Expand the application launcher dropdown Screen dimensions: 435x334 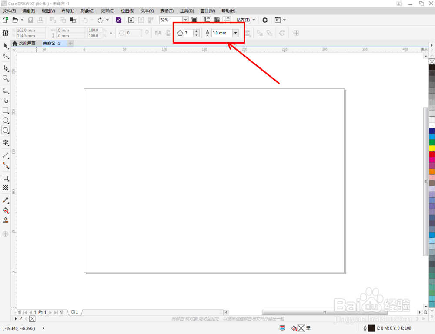284,20
